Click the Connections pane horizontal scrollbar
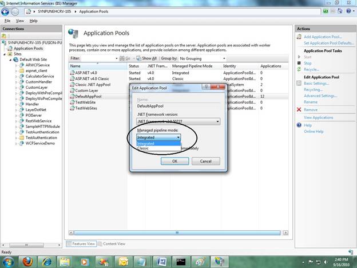Viewport: 357px width, 268px height. 26,245
